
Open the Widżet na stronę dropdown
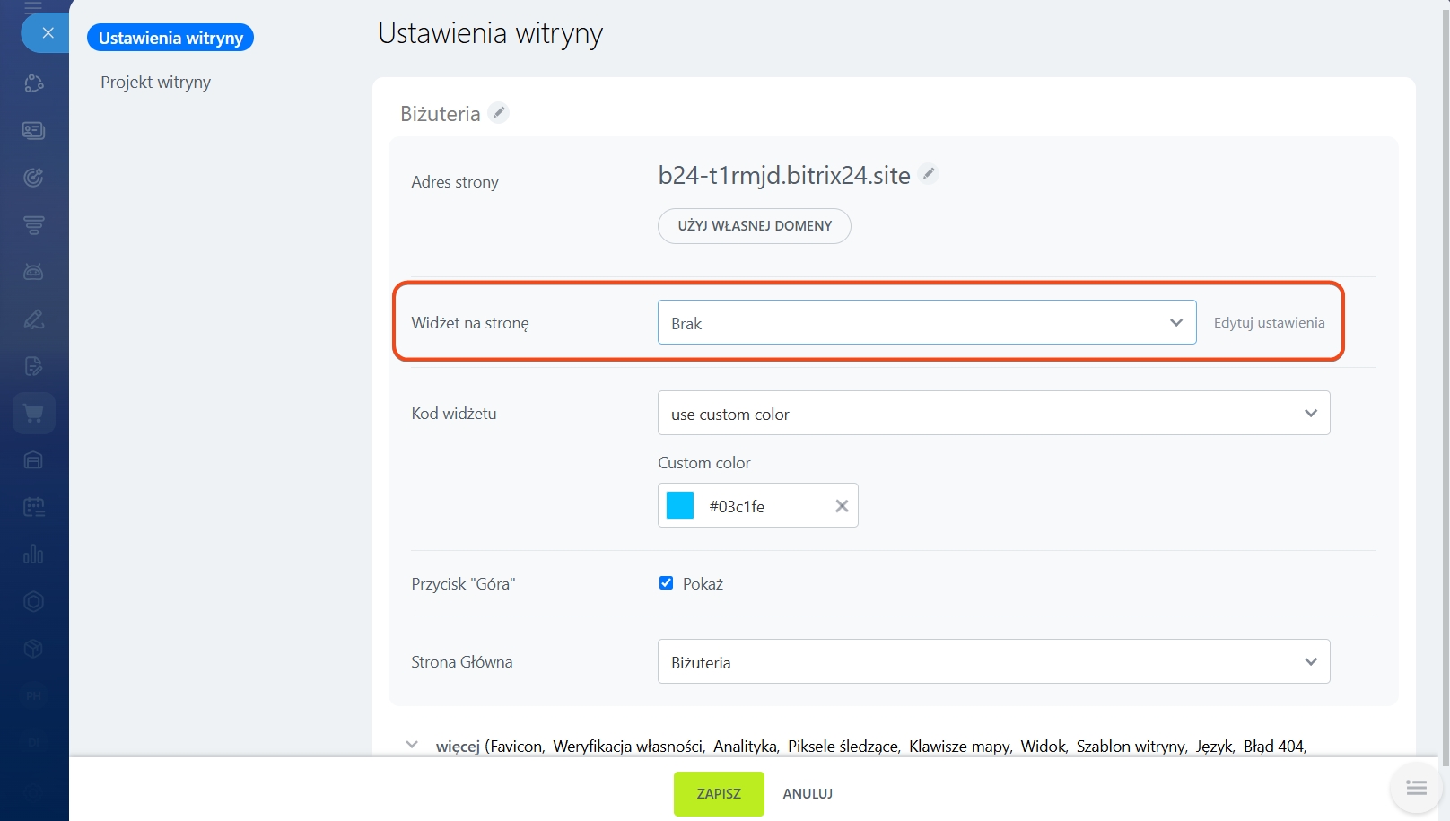926,323
